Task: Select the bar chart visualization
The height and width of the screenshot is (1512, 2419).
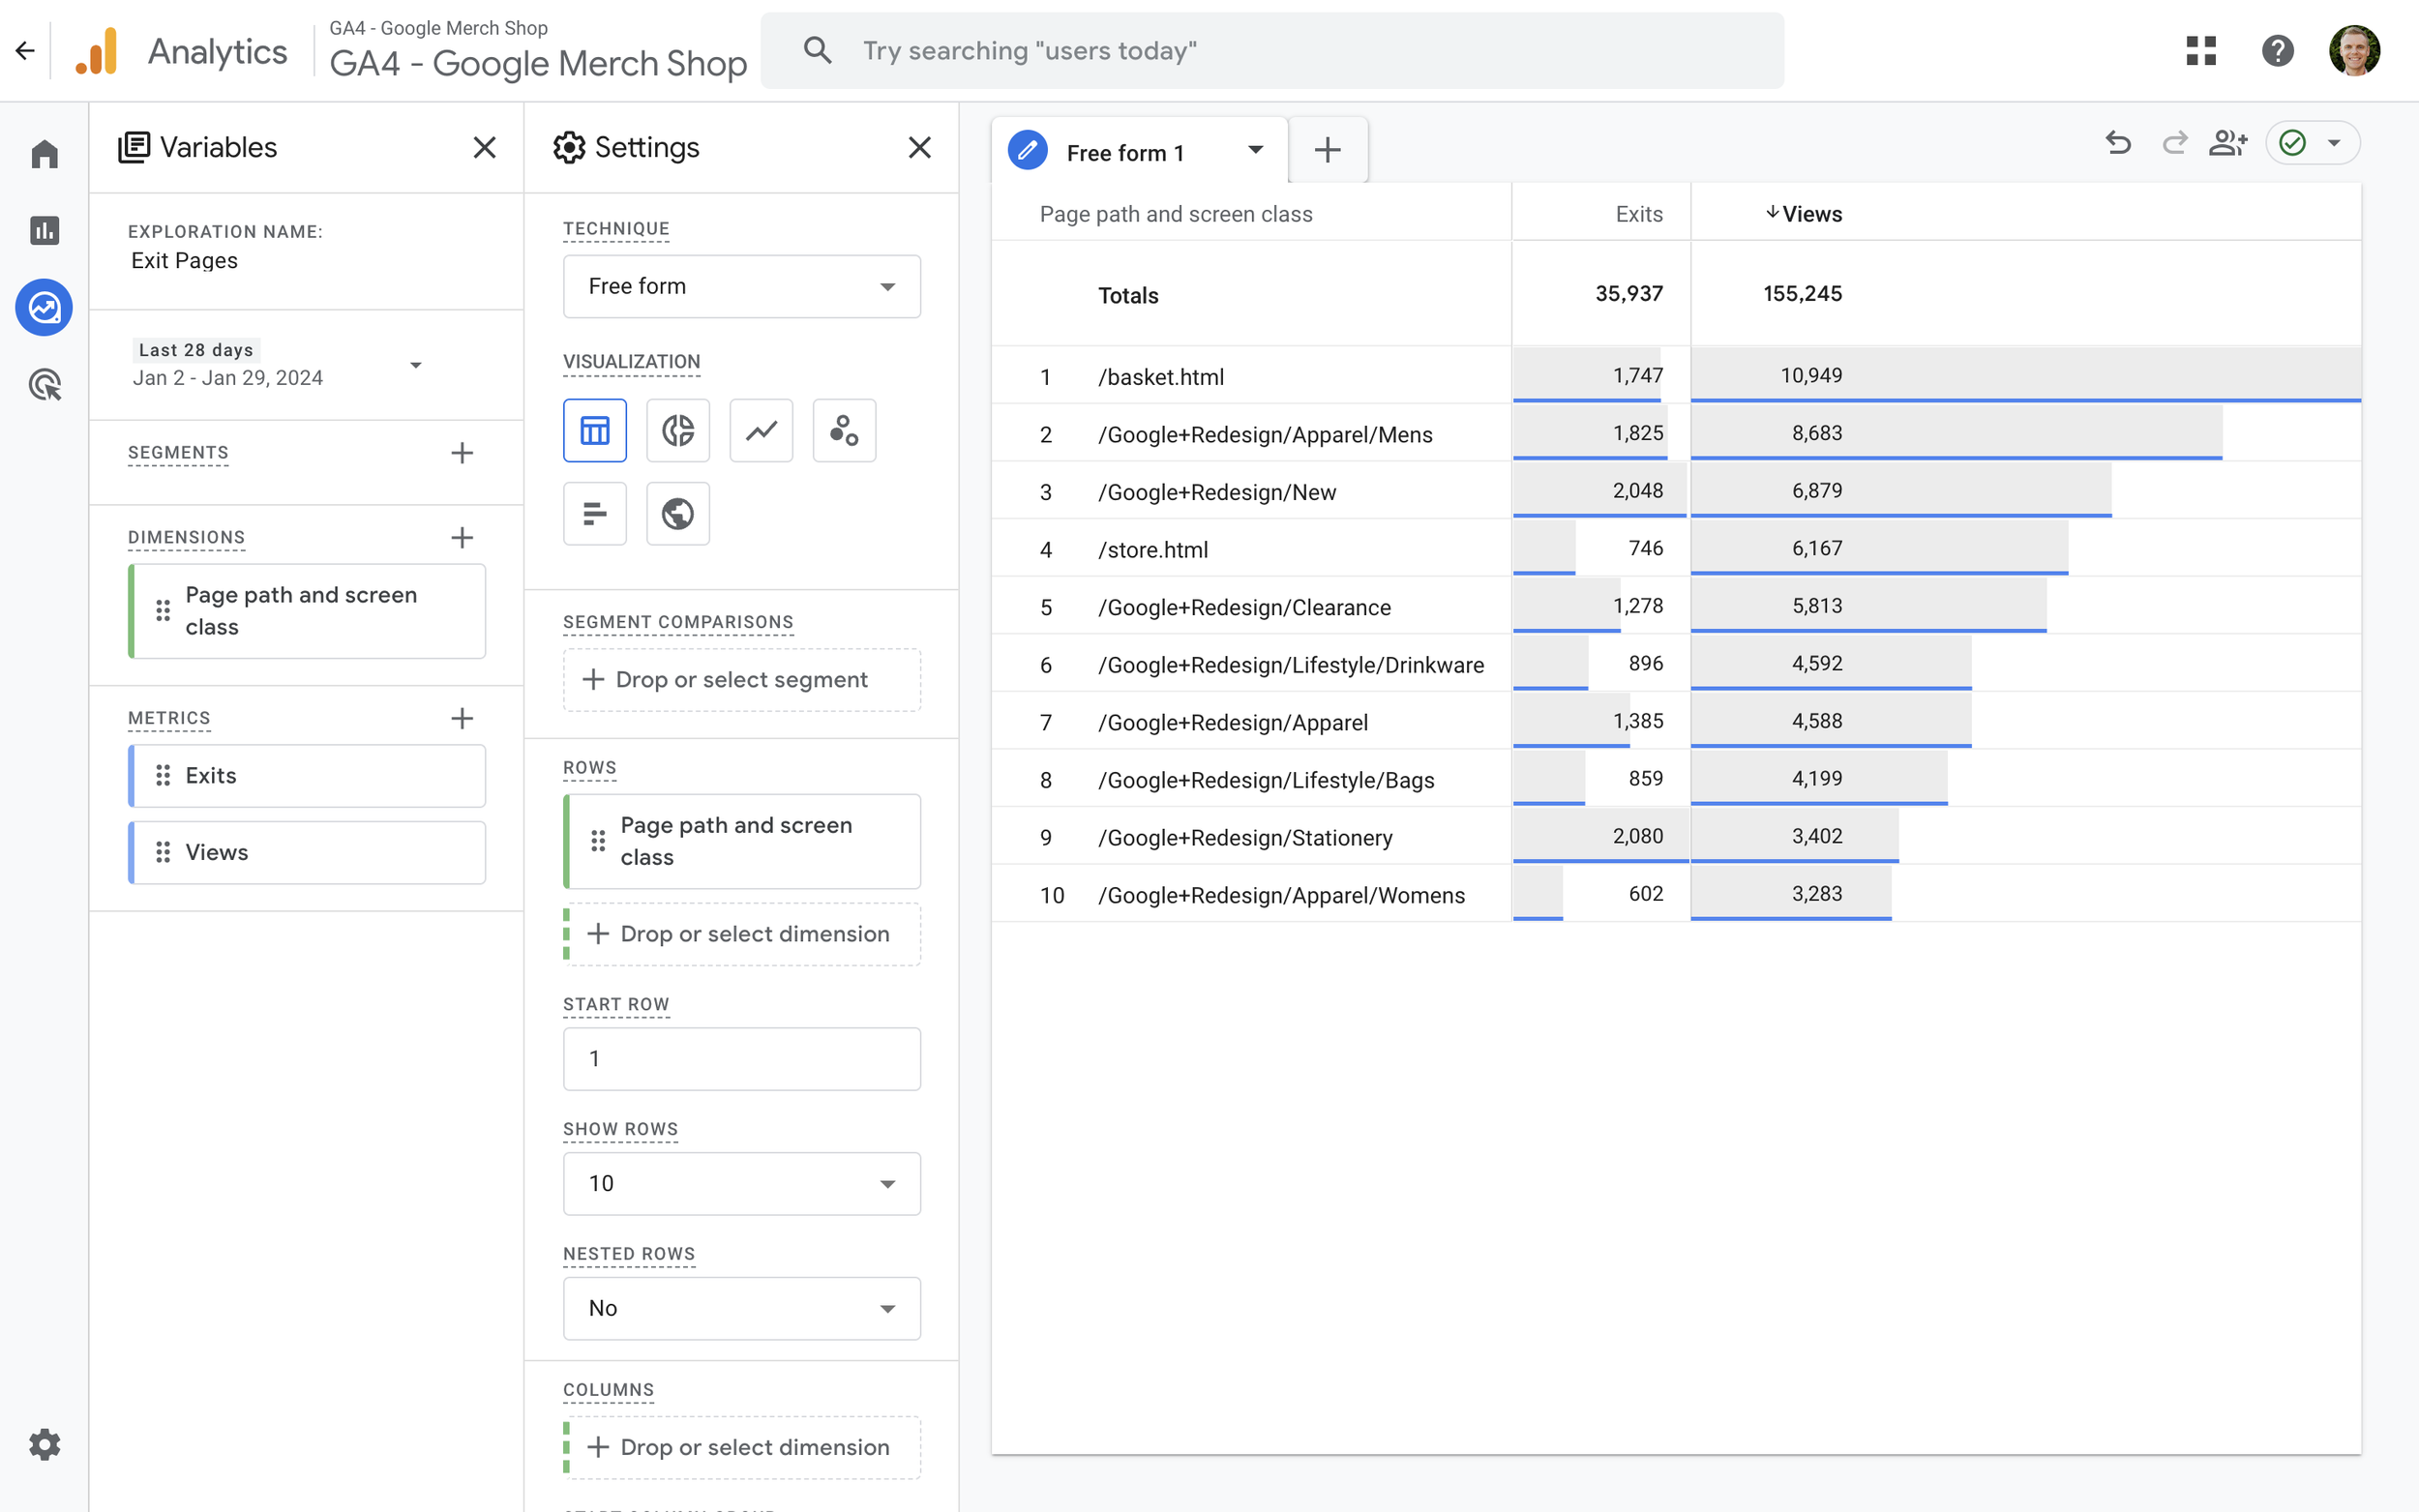Action: click(595, 513)
